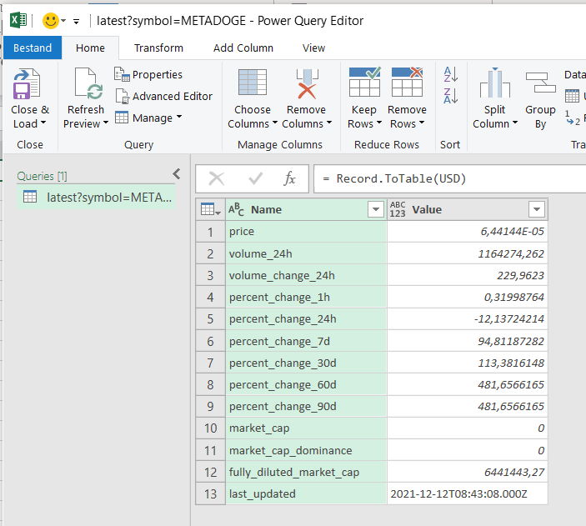Viewport: 586px width, 526px height.
Task: Open Remove Rows dropdown arrow
Action: (422, 123)
